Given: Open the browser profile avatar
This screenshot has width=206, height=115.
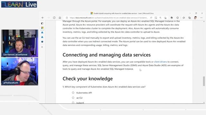Looking at the screenshot, I should pos(195,18).
